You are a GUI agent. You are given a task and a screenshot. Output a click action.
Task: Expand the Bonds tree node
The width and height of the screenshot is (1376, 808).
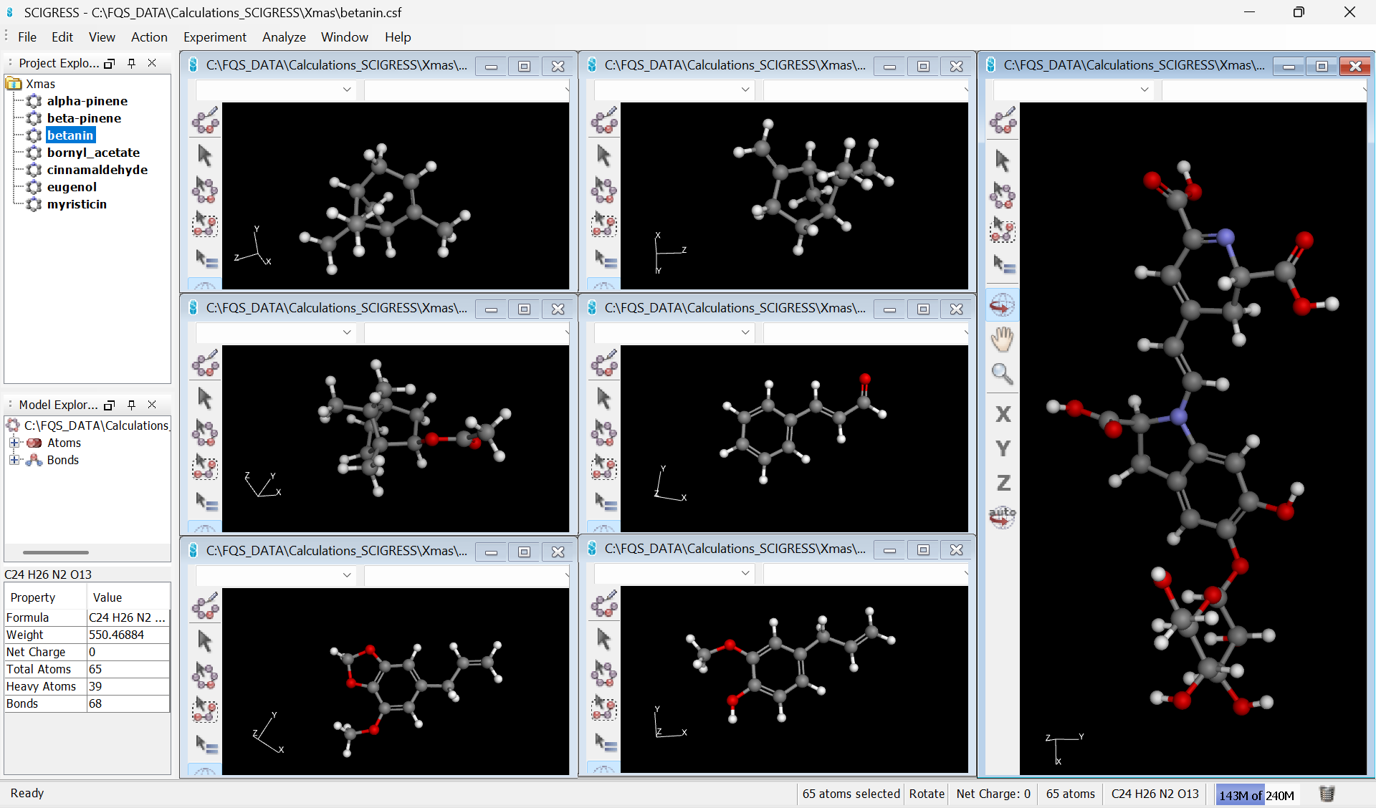coord(14,460)
